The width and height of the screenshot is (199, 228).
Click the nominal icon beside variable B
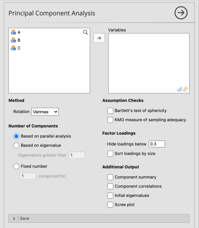click(x=13, y=40)
